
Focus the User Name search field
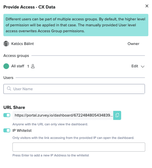pos(74,89)
